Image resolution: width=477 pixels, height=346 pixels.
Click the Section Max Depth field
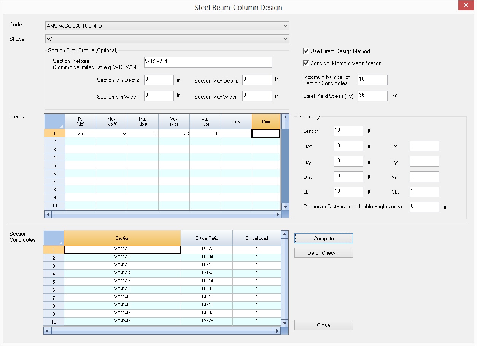click(x=257, y=80)
